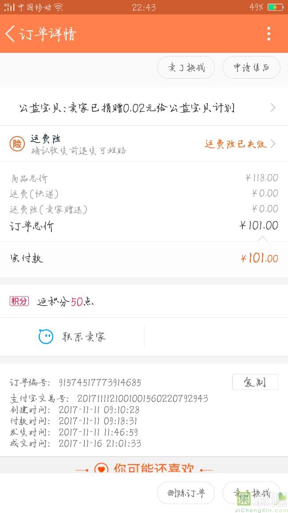Open the three-dot overflow menu
Image resolution: width=288 pixels, height=513 pixels.
269,34
